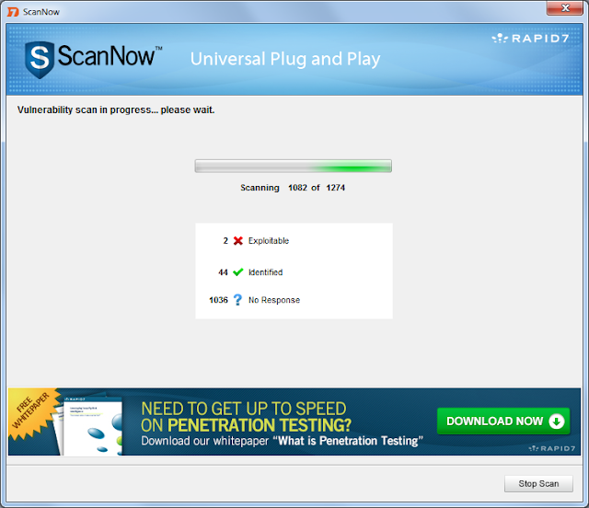Click the scanning progress bar
Image resolution: width=589 pixels, height=508 pixels.
point(293,166)
